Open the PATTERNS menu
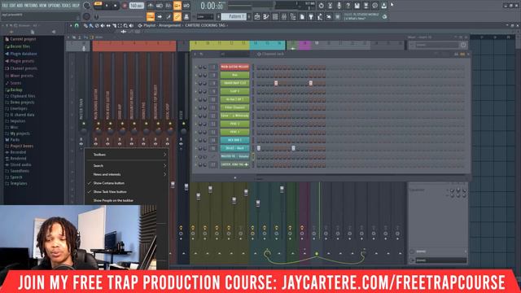The height and width of the screenshot is (293, 521). tap(31, 6)
